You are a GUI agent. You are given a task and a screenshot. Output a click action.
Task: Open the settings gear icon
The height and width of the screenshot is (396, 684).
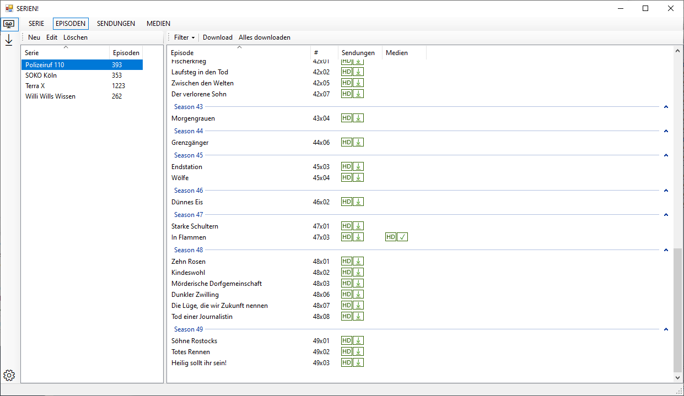click(x=9, y=376)
